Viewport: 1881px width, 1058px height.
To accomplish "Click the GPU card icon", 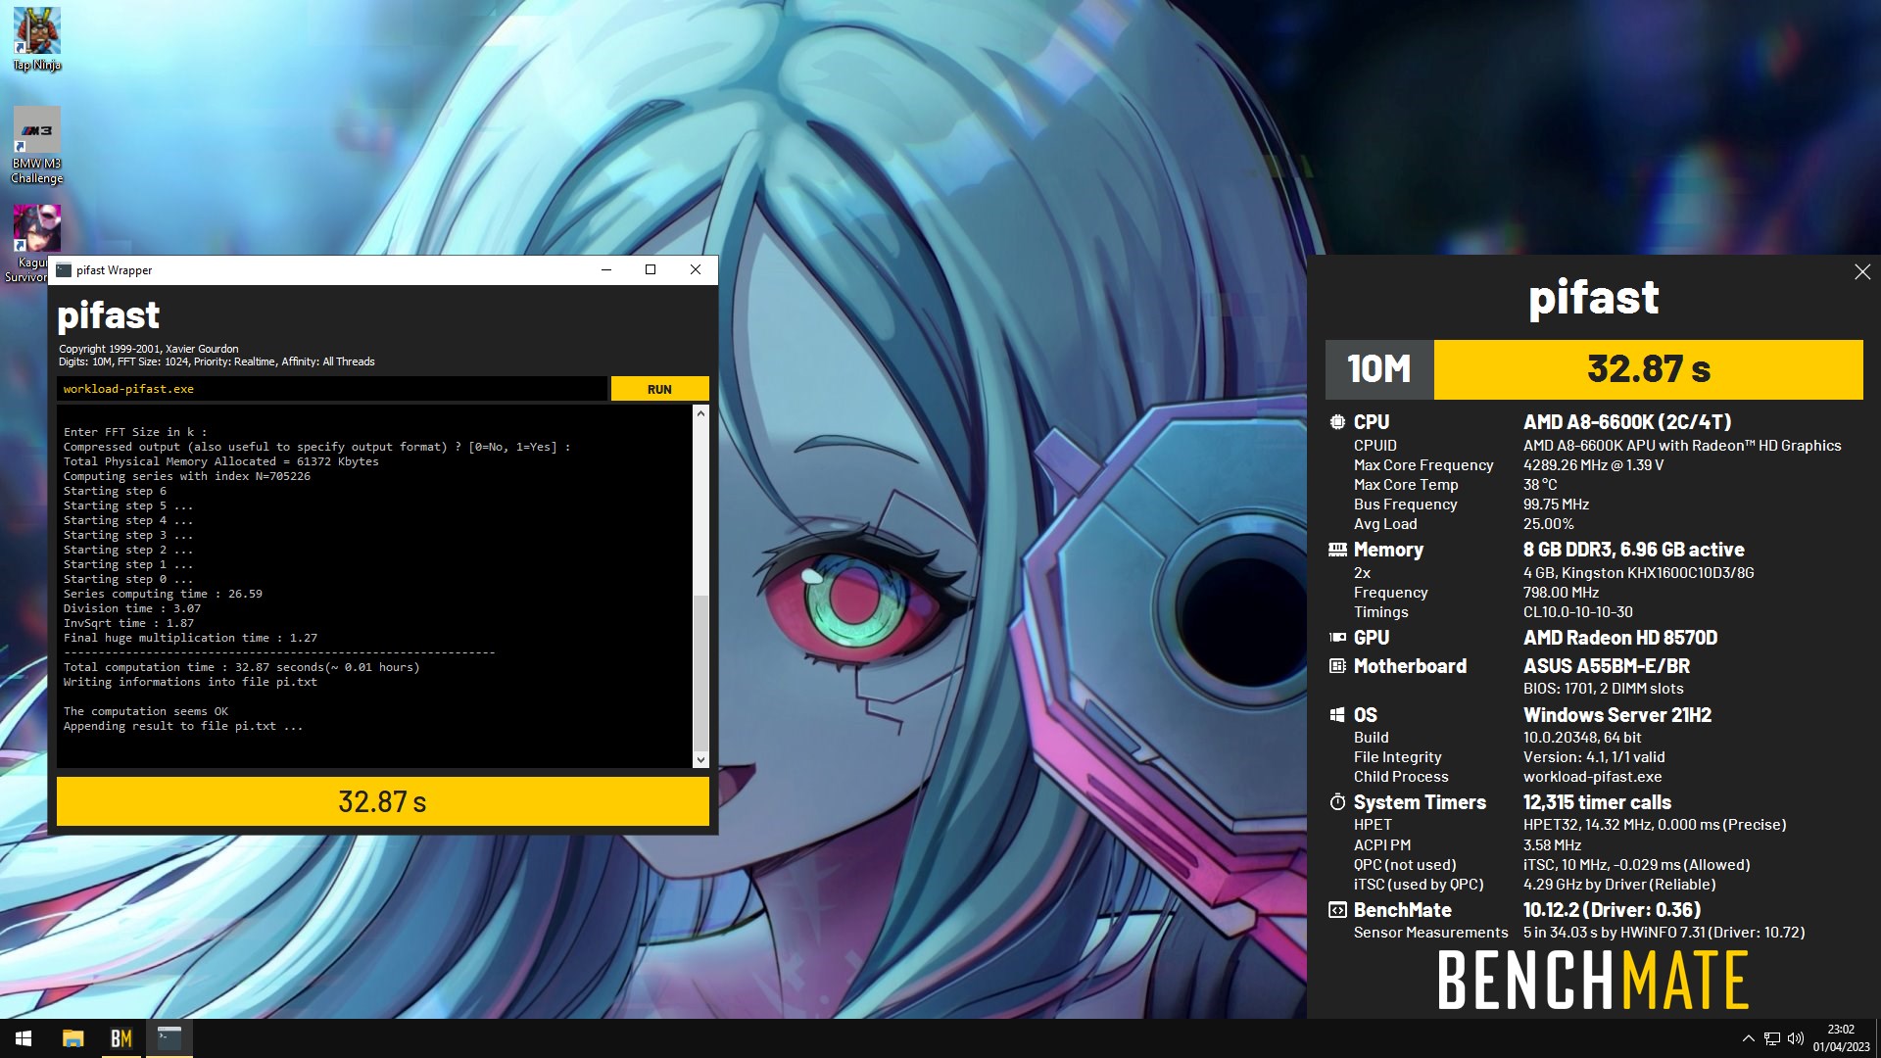I will click(1337, 638).
